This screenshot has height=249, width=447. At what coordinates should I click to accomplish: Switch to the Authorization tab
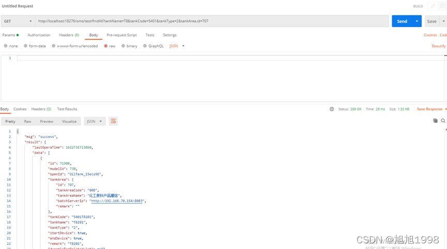point(39,35)
